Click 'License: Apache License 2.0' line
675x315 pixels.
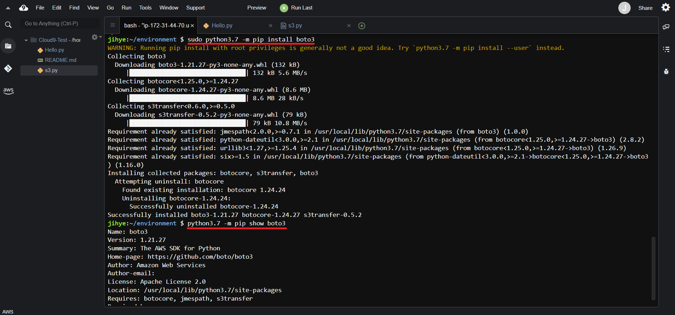tap(157, 282)
